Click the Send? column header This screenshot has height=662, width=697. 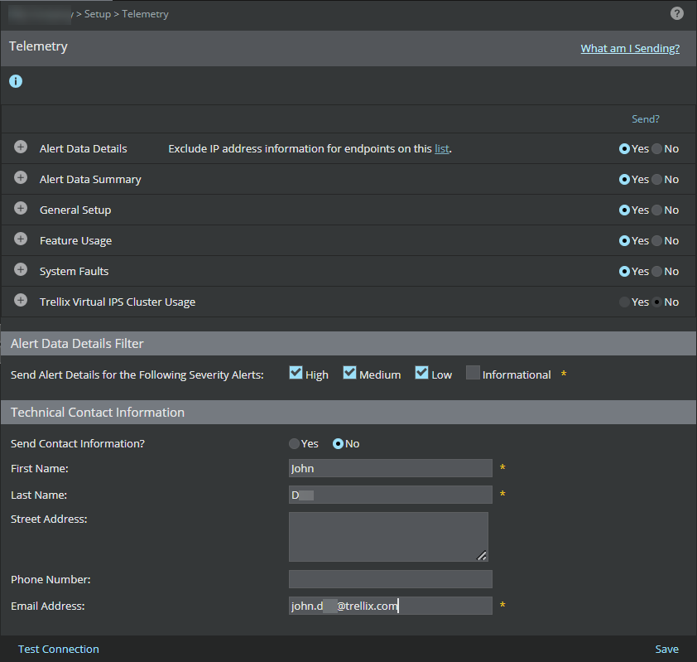pyautogui.click(x=646, y=118)
